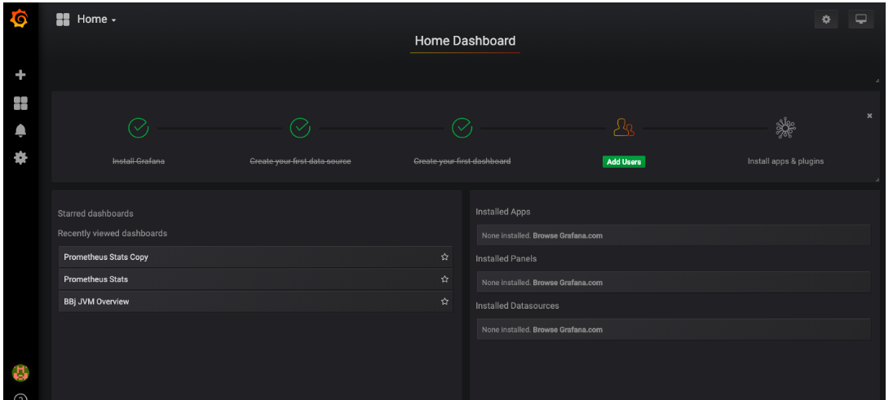The width and height of the screenshot is (893, 400).
Task: Click Create your first data source label
Action: pos(300,161)
